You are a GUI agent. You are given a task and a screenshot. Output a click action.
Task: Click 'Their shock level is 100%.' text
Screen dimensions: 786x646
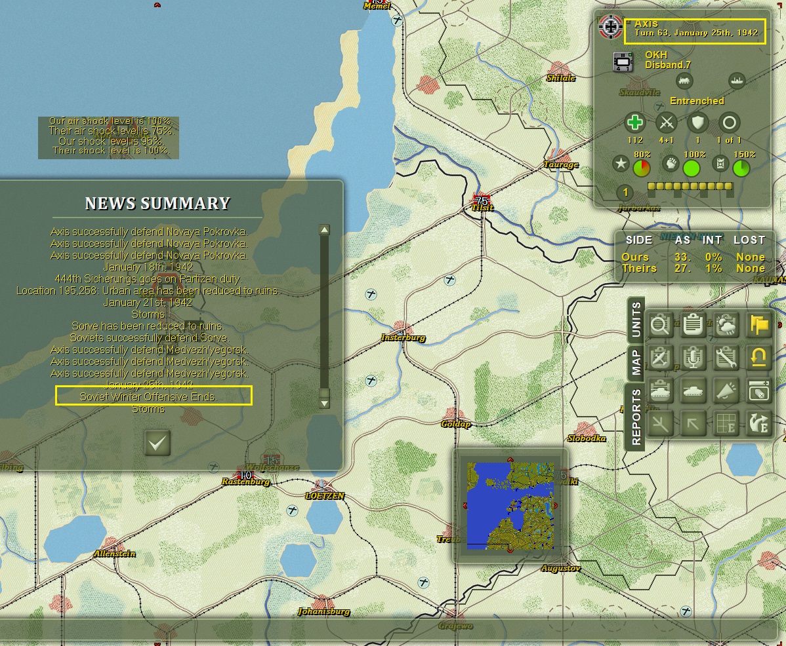click(112, 150)
